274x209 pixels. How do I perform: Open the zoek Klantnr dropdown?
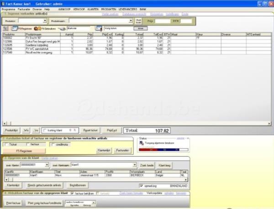47,165
